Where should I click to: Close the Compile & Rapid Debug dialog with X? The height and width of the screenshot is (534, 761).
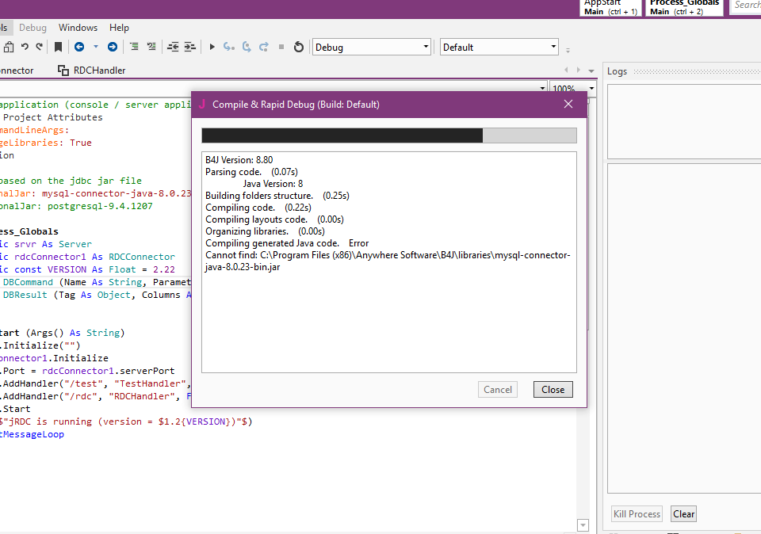click(568, 104)
